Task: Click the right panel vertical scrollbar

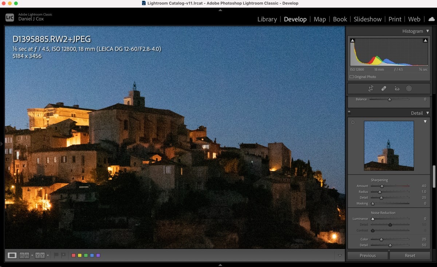Action: coord(433,176)
